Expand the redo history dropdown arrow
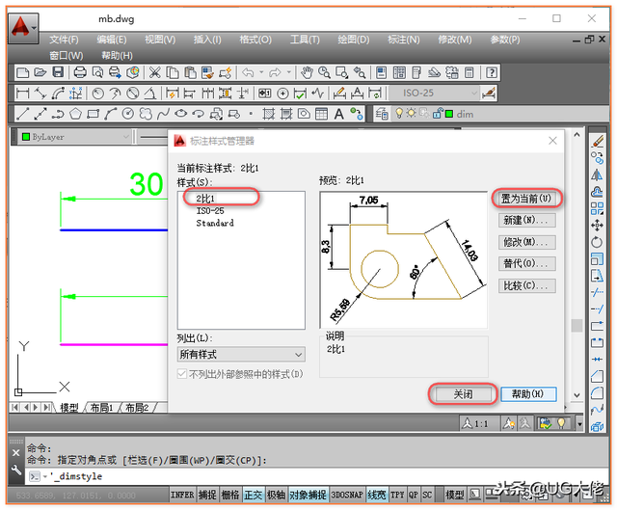 point(289,73)
